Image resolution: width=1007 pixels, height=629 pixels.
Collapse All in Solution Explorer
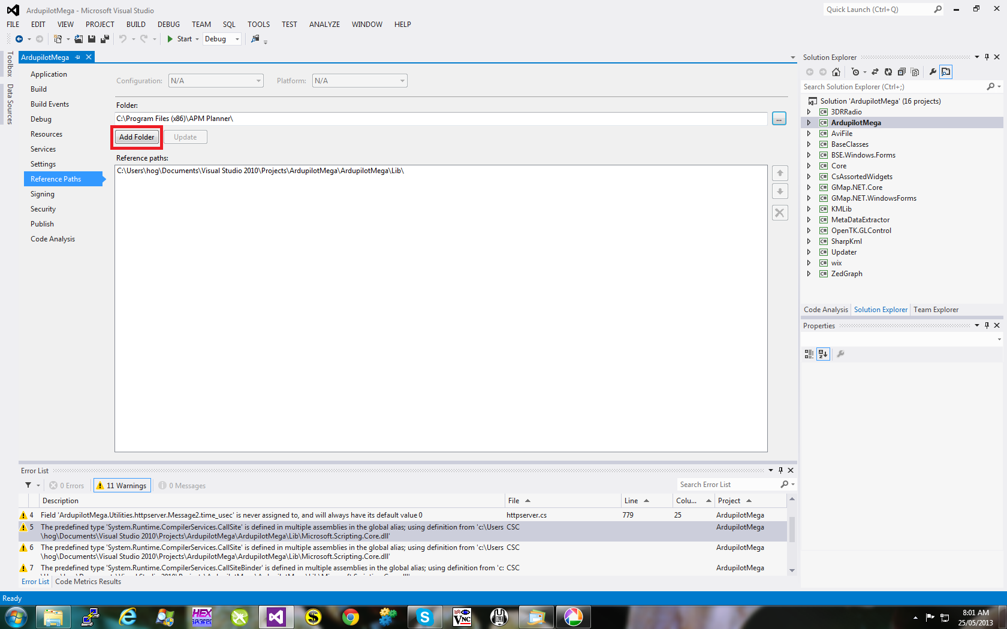902,72
